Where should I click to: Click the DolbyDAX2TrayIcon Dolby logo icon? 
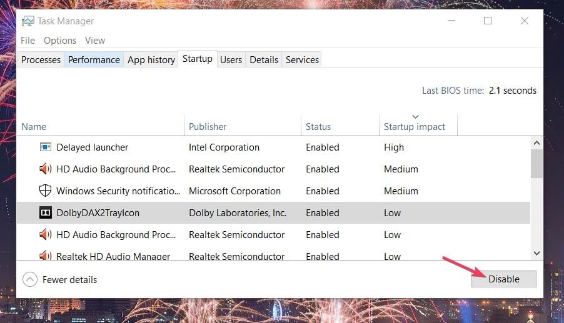pyautogui.click(x=45, y=212)
